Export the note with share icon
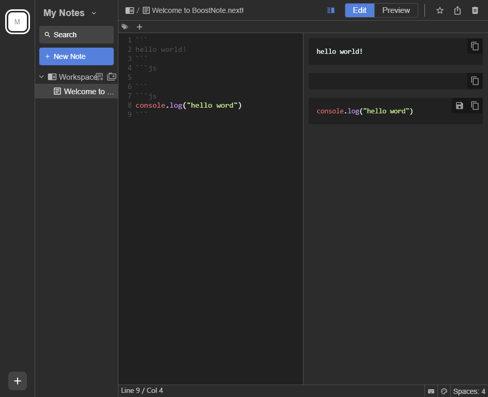The height and width of the screenshot is (397, 488). coord(457,10)
